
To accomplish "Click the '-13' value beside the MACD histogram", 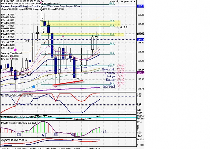I will click(x=103, y=132).
